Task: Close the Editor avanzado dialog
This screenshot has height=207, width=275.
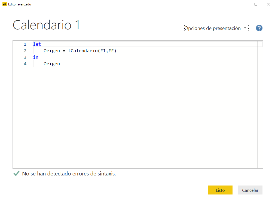Action: 268,4
